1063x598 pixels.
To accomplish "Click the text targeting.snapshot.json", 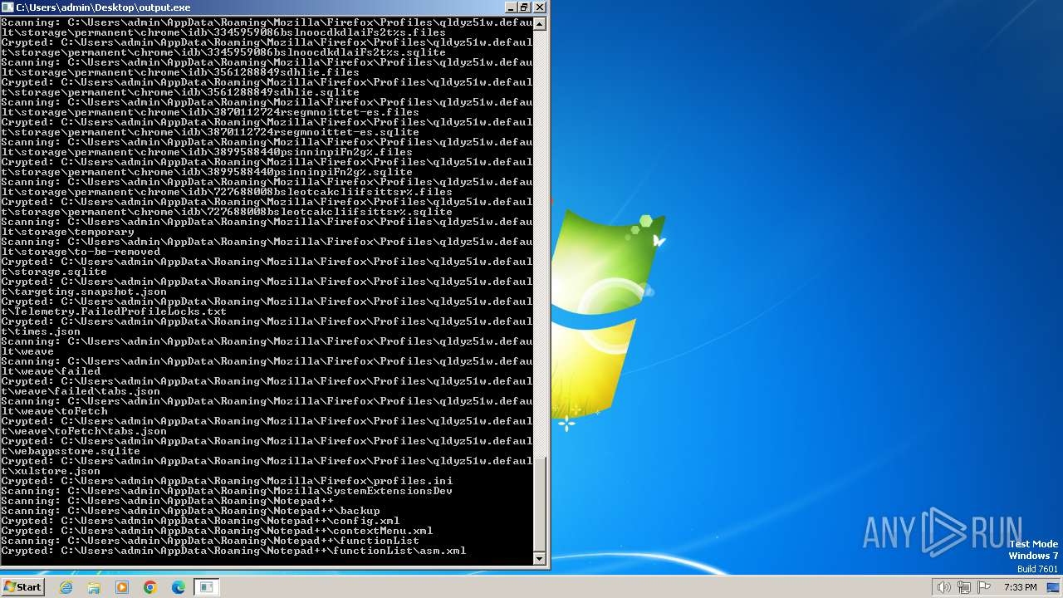I will (x=91, y=292).
